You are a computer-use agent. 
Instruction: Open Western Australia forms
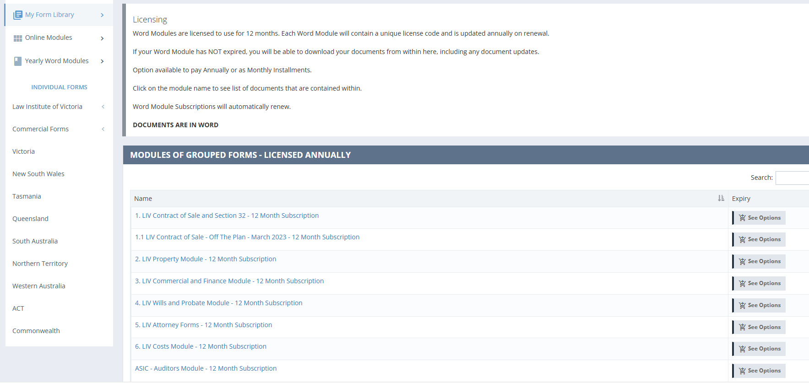pyautogui.click(x=39, y=286)
